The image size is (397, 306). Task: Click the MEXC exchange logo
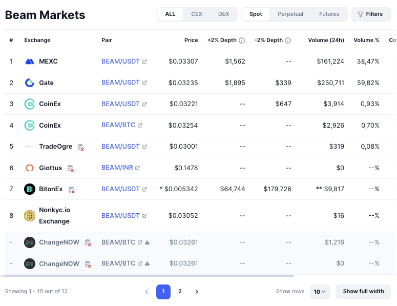click(x=30, y=62)
